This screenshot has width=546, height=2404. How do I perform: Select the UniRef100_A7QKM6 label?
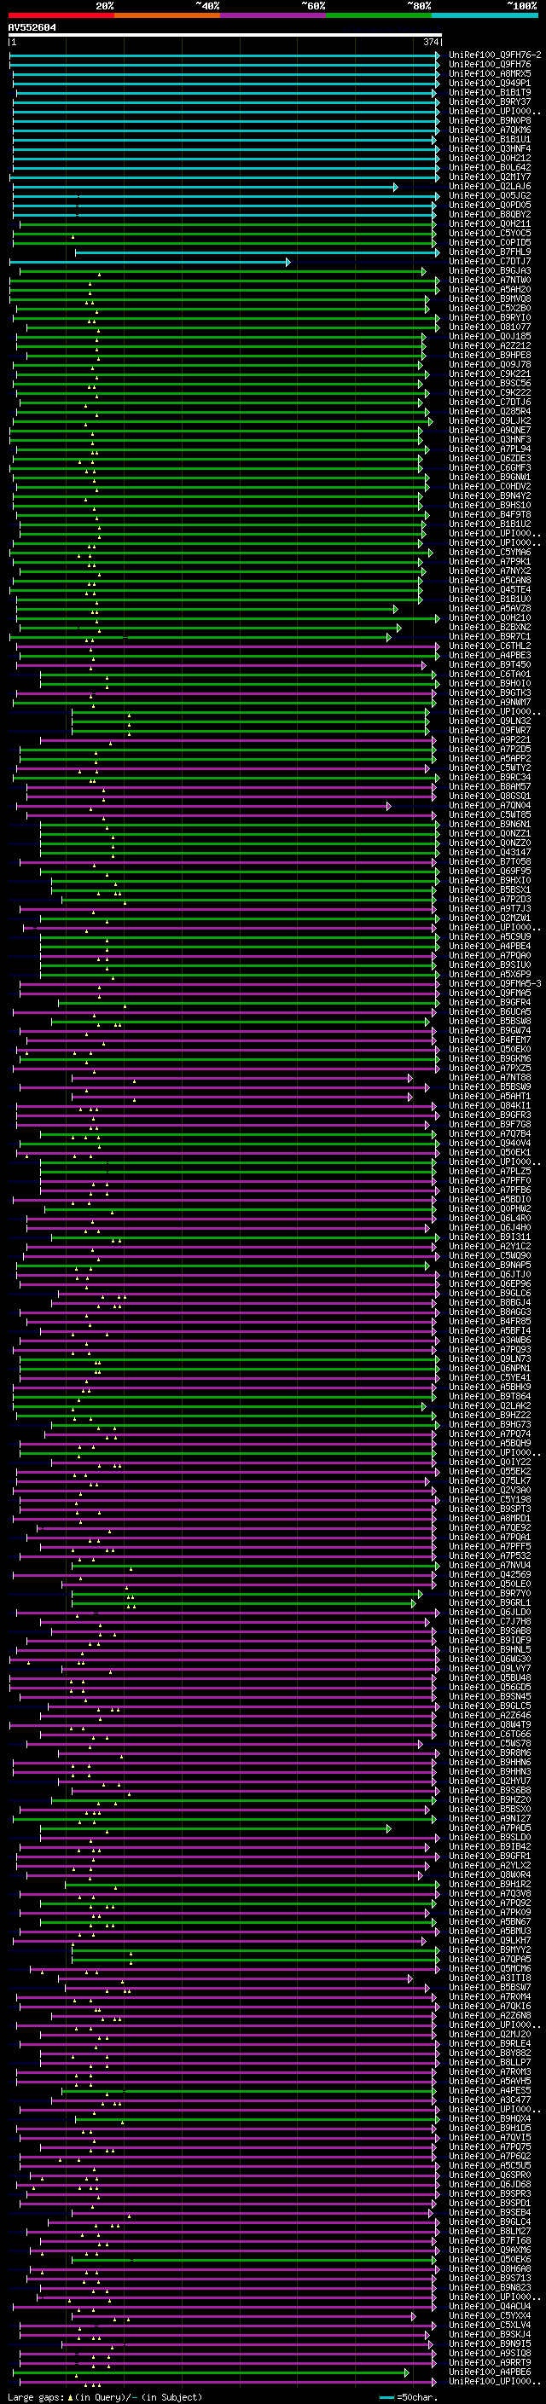point(490,130)
